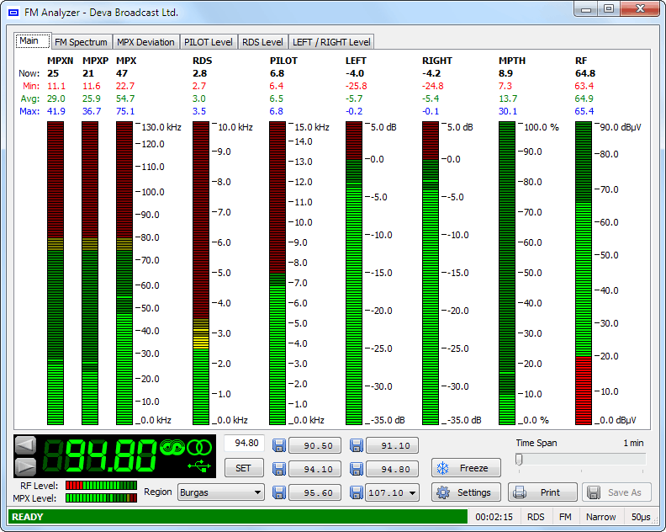Screen dimensions: 666x532
Task: Toggle the 50µs de-emphasis status indicator
Action: 641,517
